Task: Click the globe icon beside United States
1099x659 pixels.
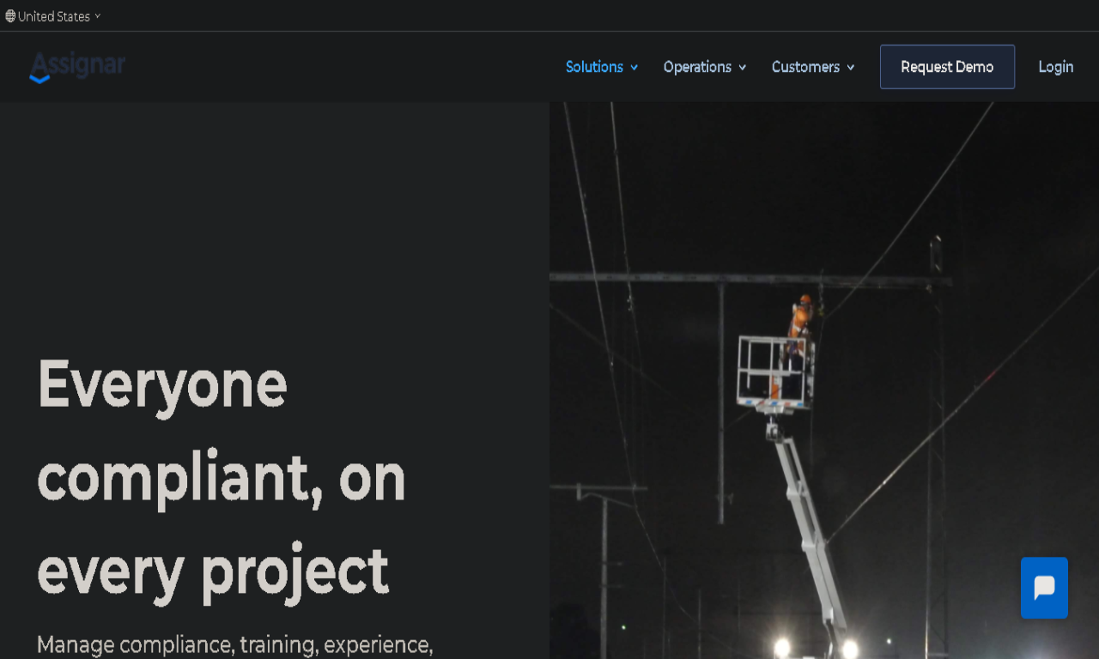Action: (x=10, y=16)
